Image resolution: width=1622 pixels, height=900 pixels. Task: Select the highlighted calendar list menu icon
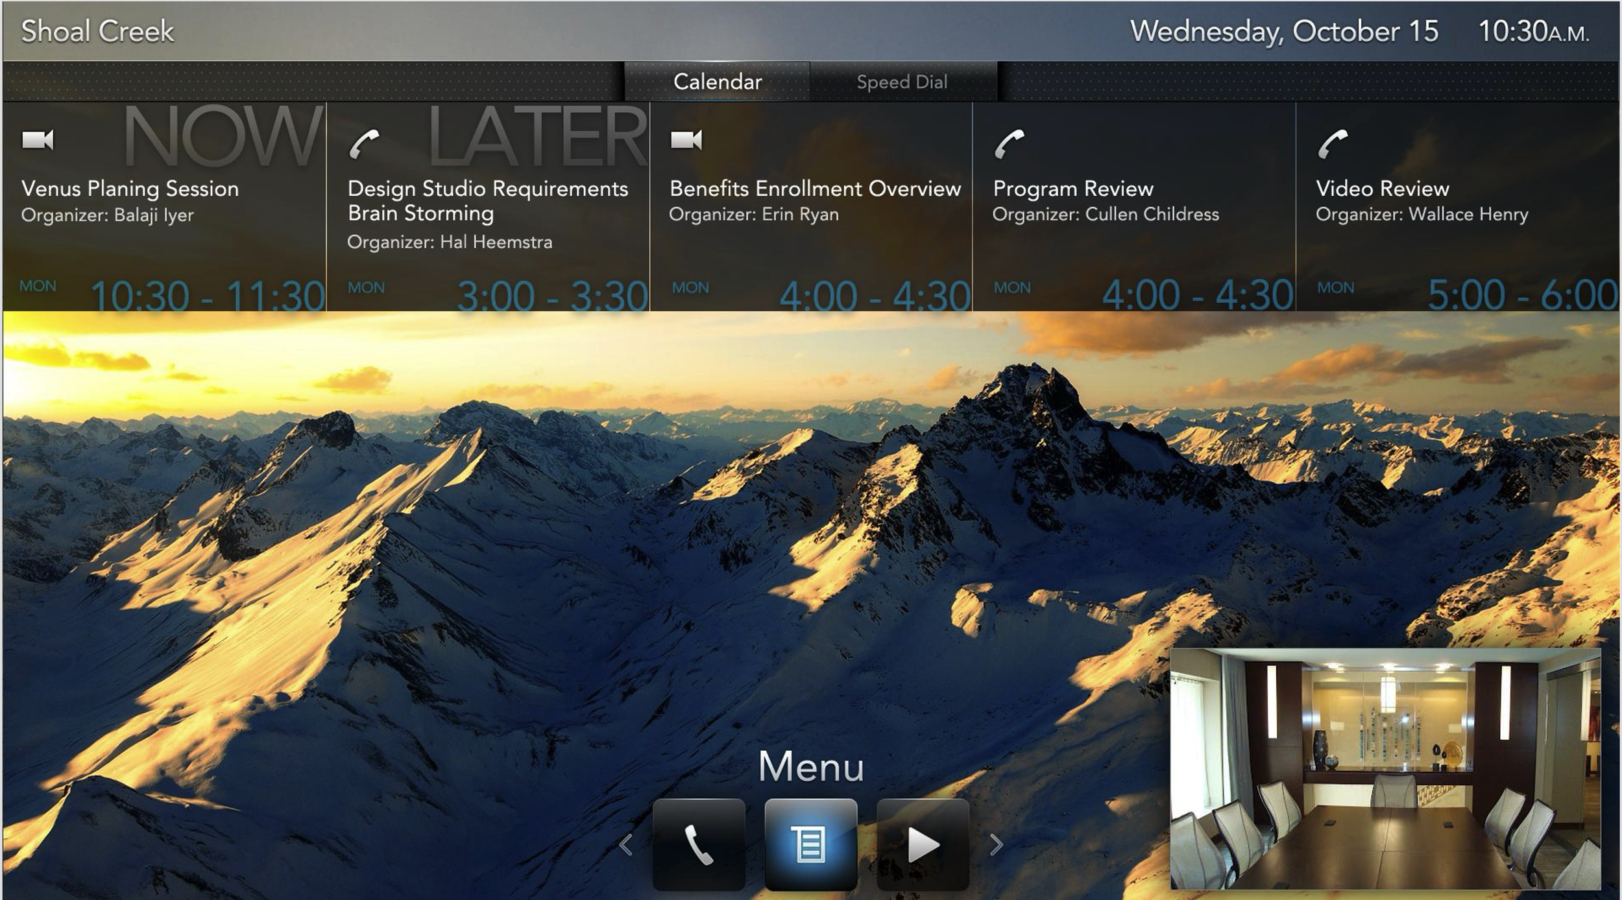click(810, 844)
